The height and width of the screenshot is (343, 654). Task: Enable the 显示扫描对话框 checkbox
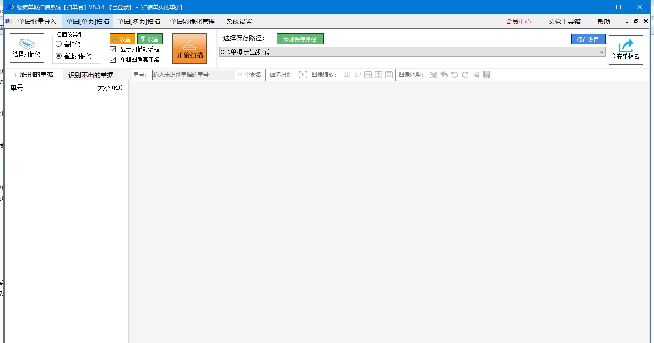113,49
